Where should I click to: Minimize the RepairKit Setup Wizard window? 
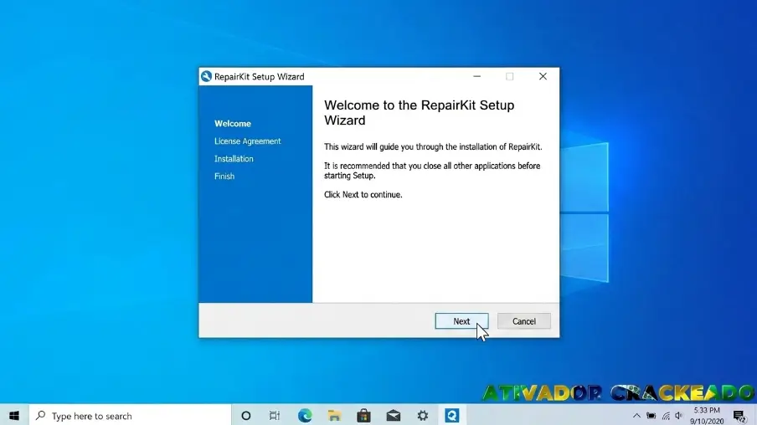[477, 76]
